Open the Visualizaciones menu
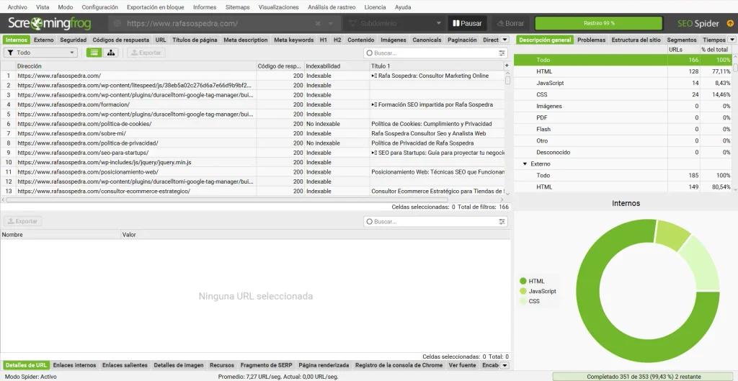 (279, 7)
